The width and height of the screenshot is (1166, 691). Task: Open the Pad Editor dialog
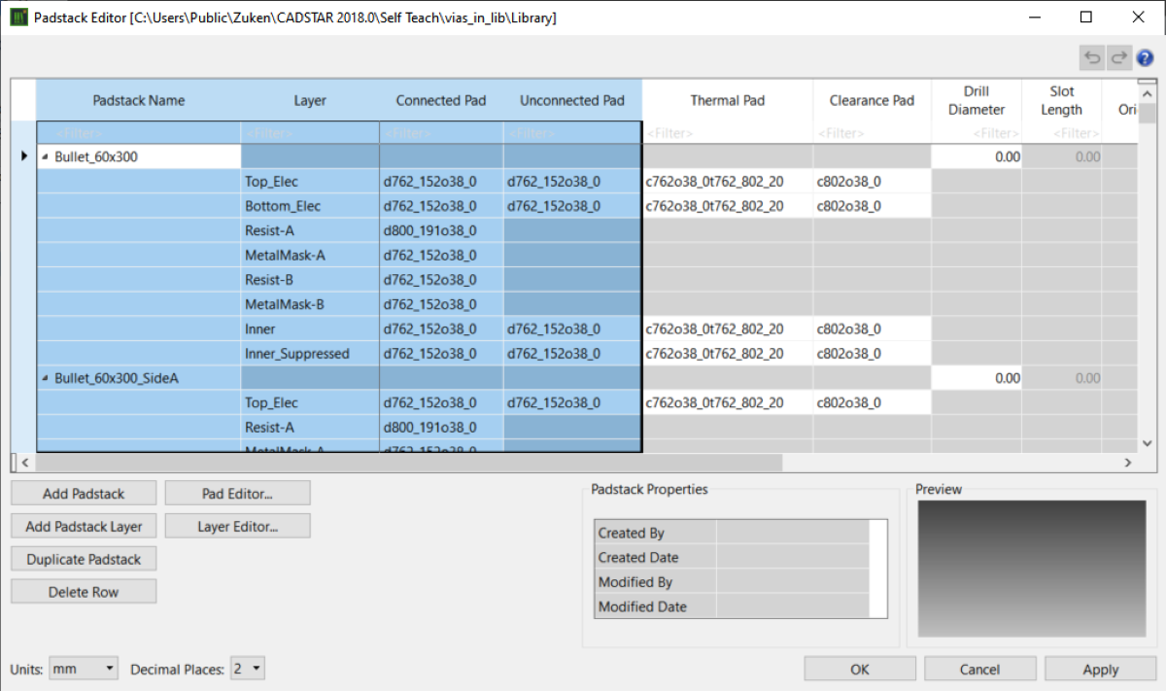pyautogui.click(x=237, y=494)
